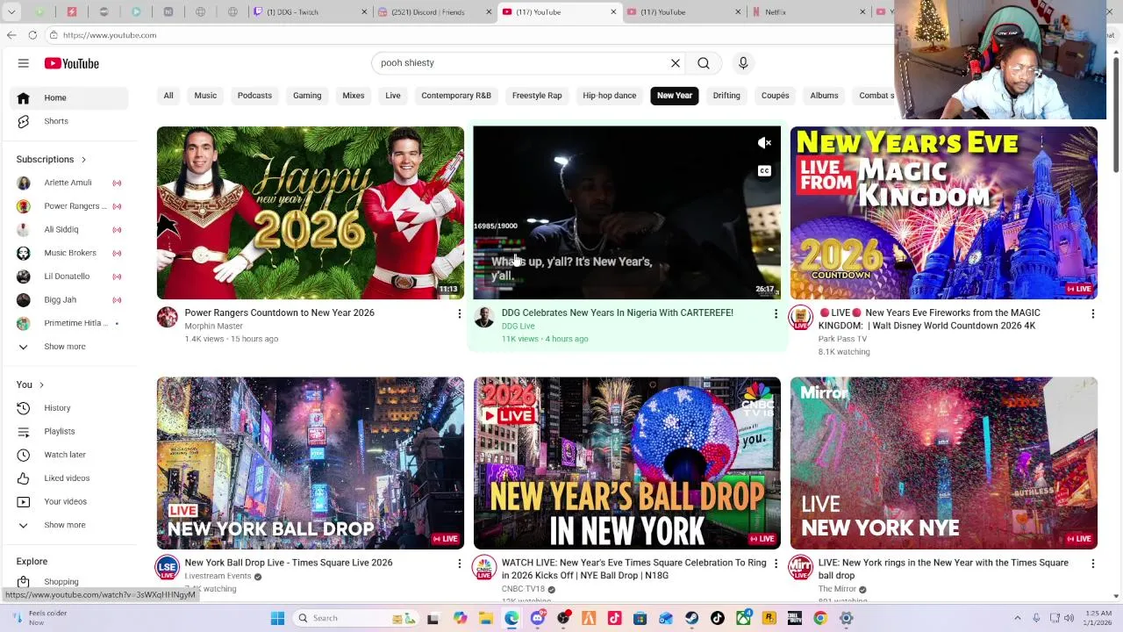Start voice search with the microphone

pos(743,63)
